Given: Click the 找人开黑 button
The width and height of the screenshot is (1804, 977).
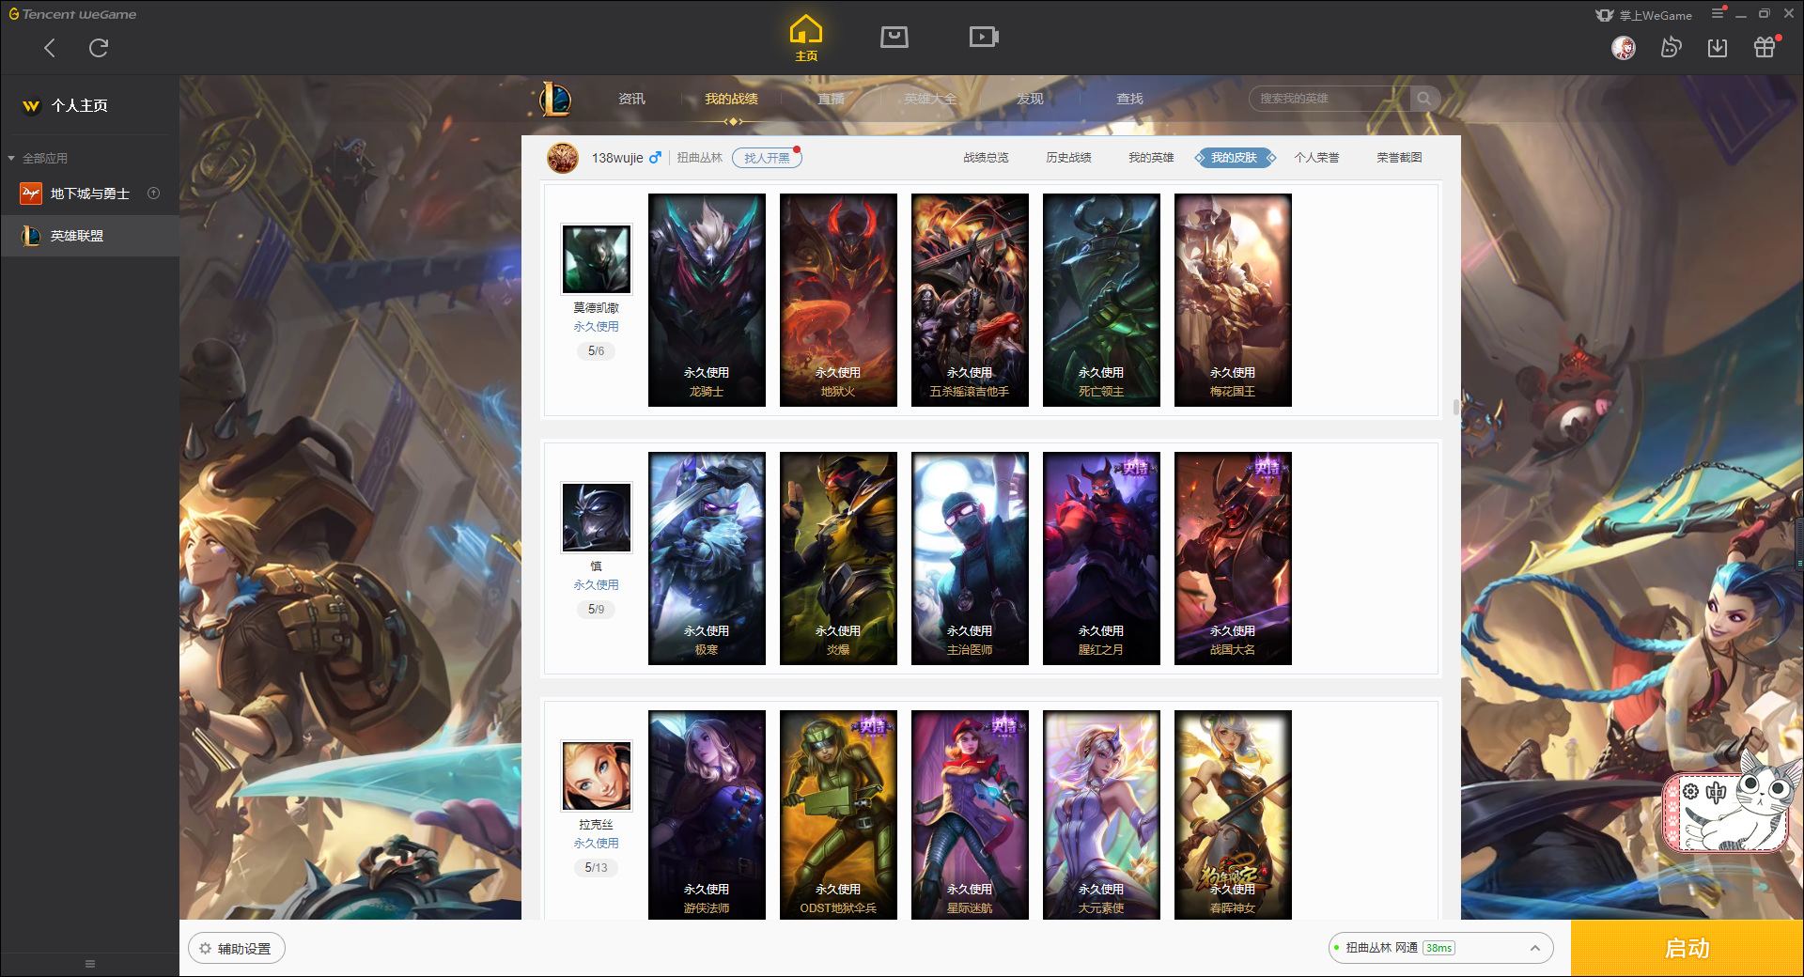Looking at the screenshot, I should [x=767, y=158].
